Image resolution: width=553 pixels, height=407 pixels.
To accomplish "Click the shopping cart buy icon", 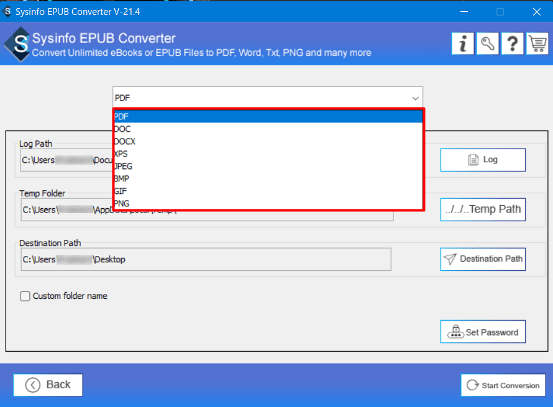I will click(x=537, y=43).
